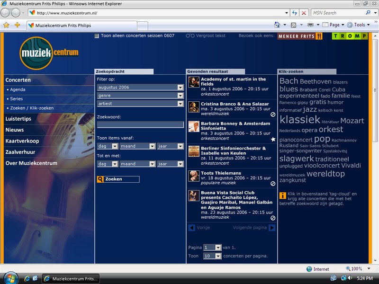The height and width of the screenshot is (284, 379).
Task: Open Kaartverkoop menu item
Action: click(x=22, y=141)
